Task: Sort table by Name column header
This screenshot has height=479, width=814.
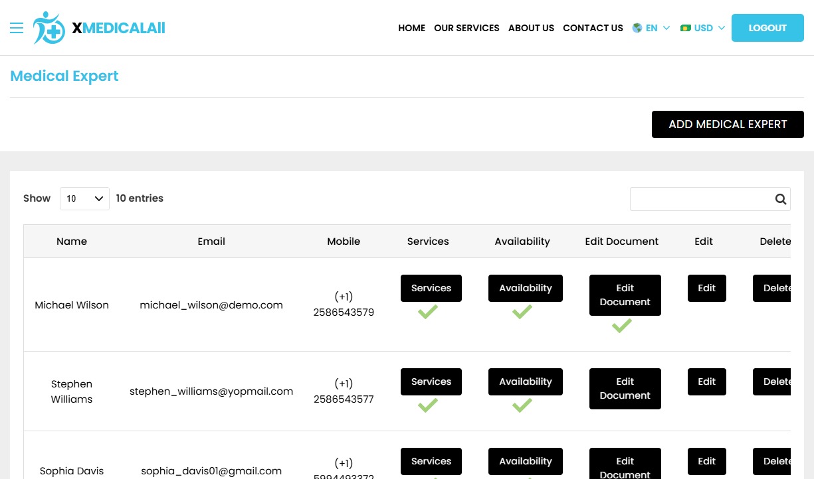Action: coord(72,241)
